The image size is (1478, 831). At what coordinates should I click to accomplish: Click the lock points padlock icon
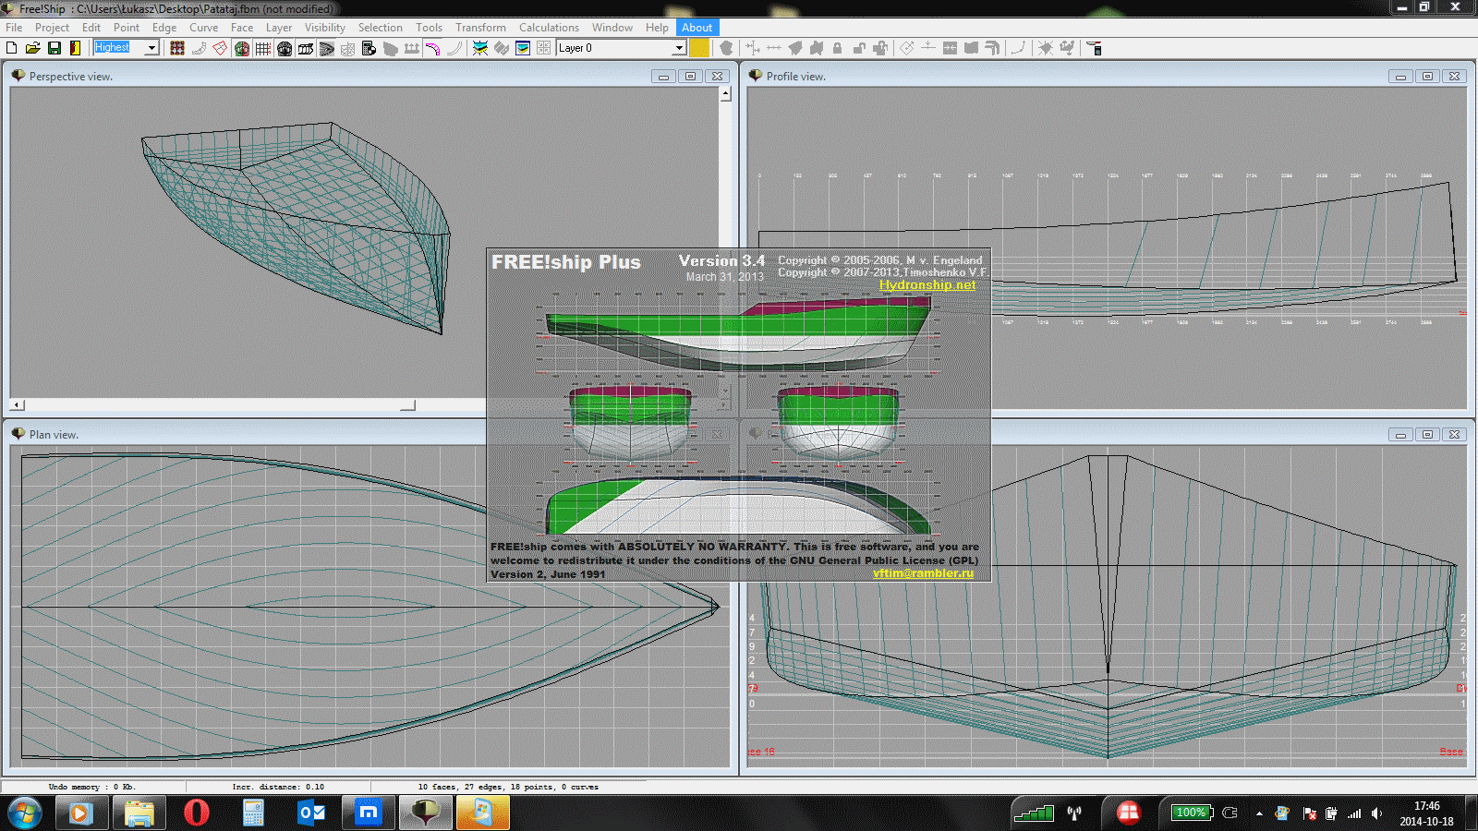(x=837, y=48)
